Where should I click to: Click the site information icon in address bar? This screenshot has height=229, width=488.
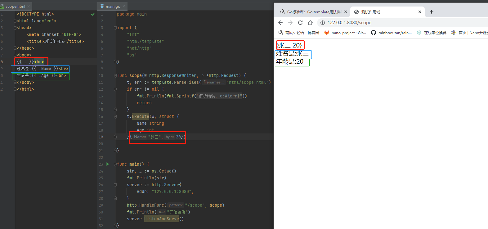[x=323, y=23]
